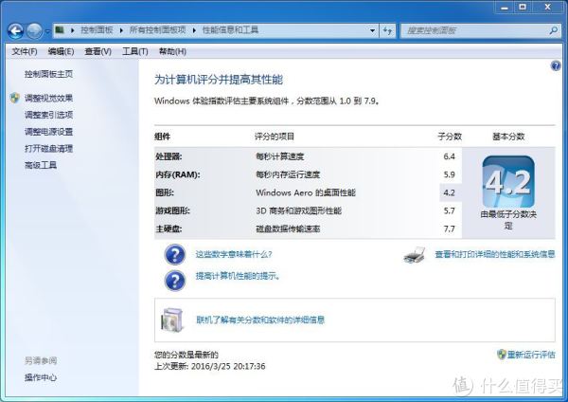Viewport: 568px width, 402px height.
Task: Open the 这些数字意味着什么? link
Action: 234,254
